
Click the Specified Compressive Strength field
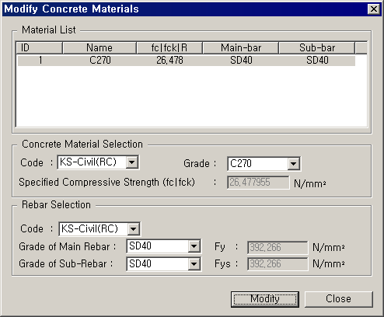pos(258,183)
